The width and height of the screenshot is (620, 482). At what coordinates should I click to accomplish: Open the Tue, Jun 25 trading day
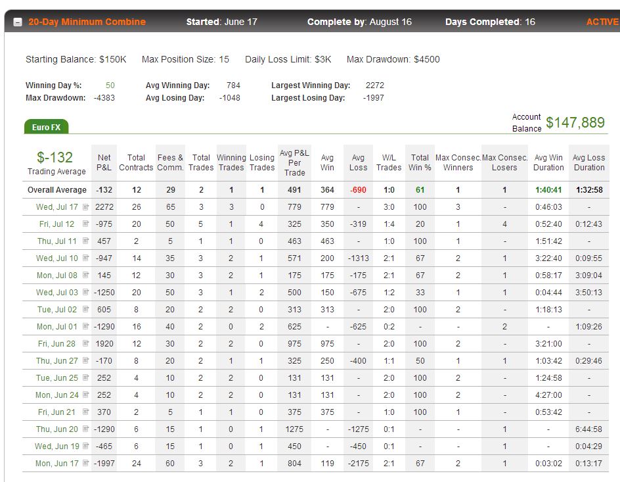(x=57, y=377)
